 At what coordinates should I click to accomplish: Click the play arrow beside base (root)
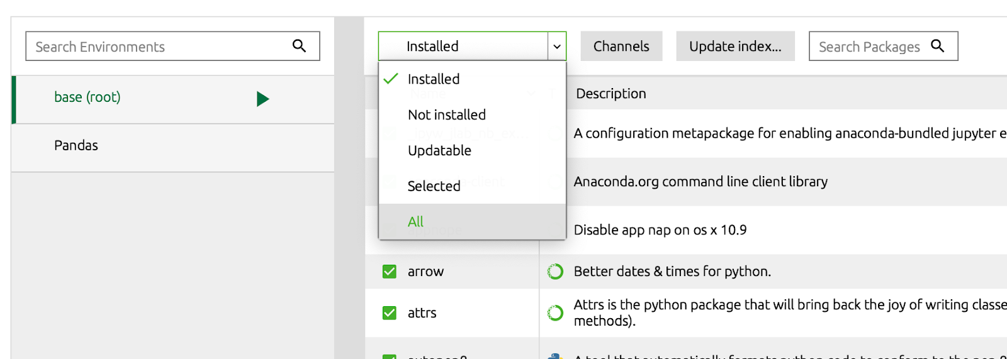pyautogui.click(x=262, y=99)
